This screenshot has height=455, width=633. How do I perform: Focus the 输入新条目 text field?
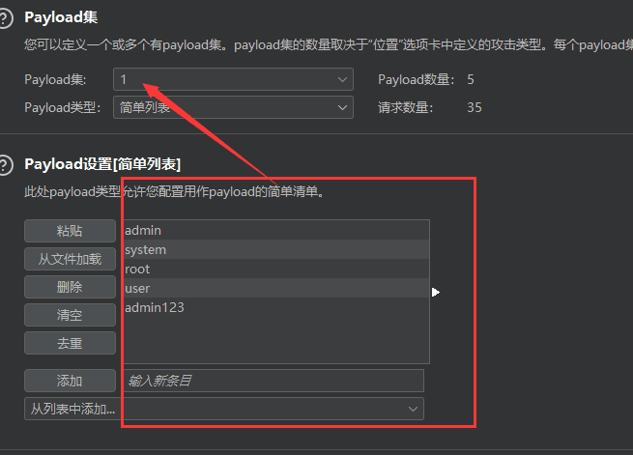[x=273, y=381]
